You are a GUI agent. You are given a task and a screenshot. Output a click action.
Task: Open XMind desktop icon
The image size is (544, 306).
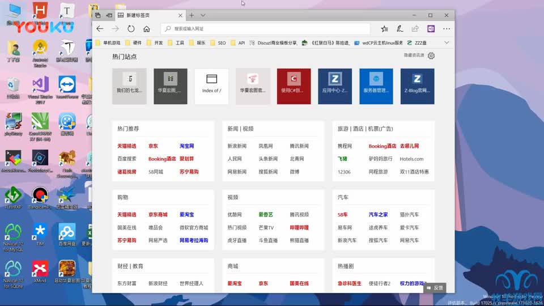tap(40, 272)
